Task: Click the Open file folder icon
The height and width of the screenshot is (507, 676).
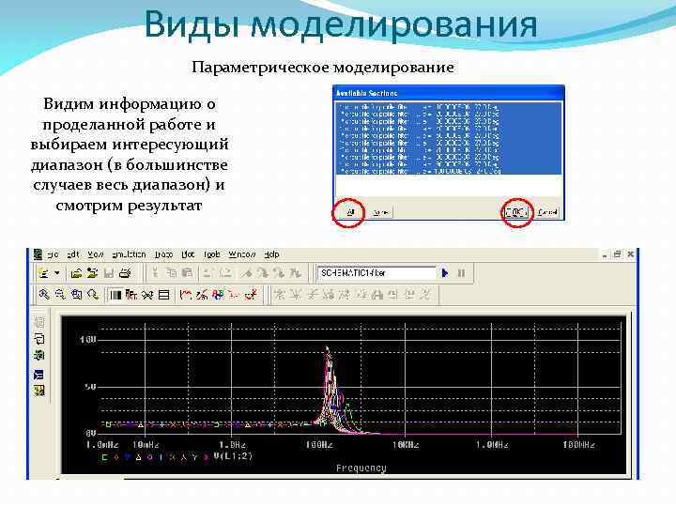Action: tap(76, 273)
